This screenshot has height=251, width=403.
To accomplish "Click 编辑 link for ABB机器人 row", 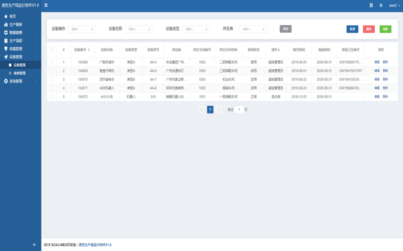I will click(x=377, y=88).
